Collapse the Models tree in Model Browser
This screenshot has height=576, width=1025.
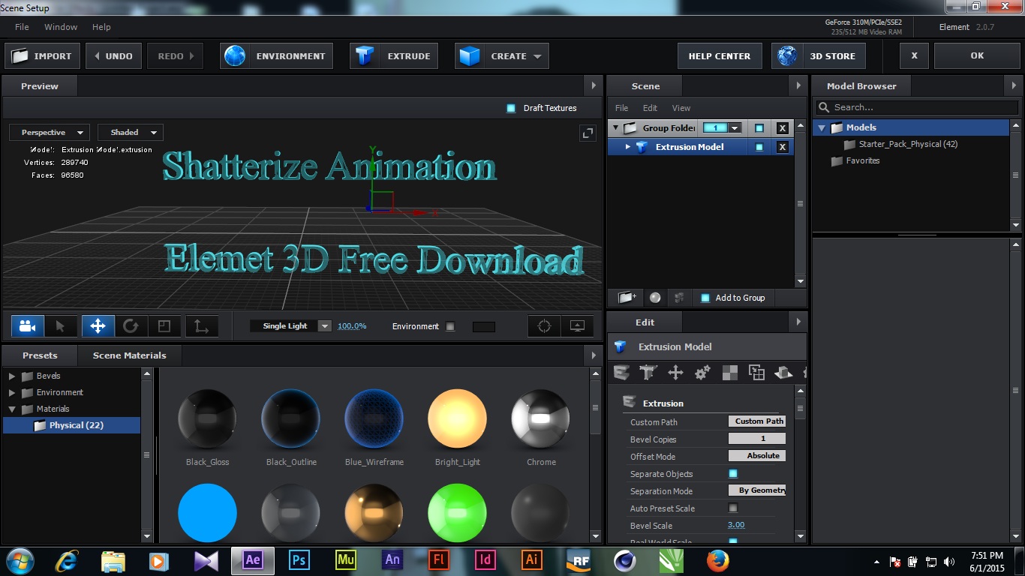(x=822, y=127)
